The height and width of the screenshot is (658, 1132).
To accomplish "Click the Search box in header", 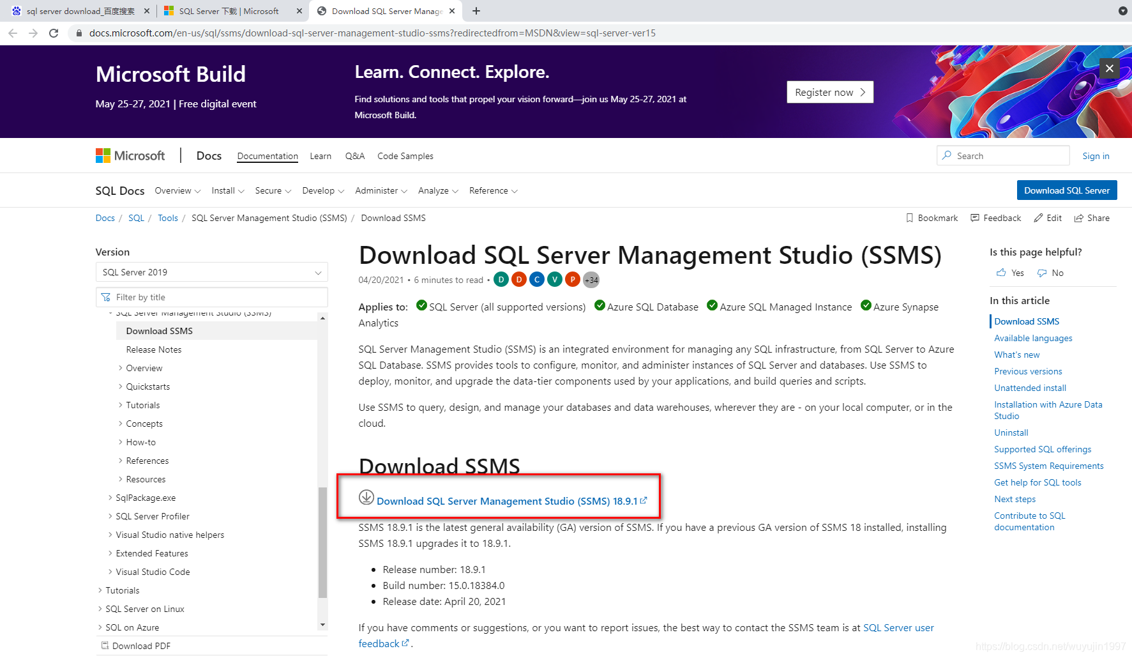I will tap(1003, 156).
